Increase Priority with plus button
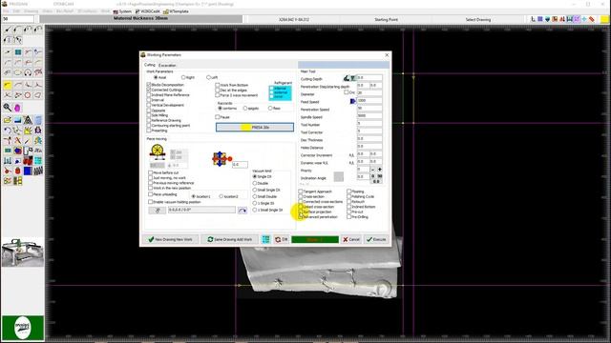The width and height of the screenshot is (611, 343). [x=379, y=170]
